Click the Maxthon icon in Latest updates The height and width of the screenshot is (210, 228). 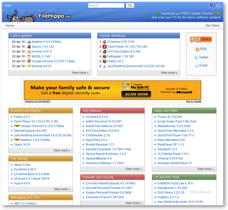[29, 42]
